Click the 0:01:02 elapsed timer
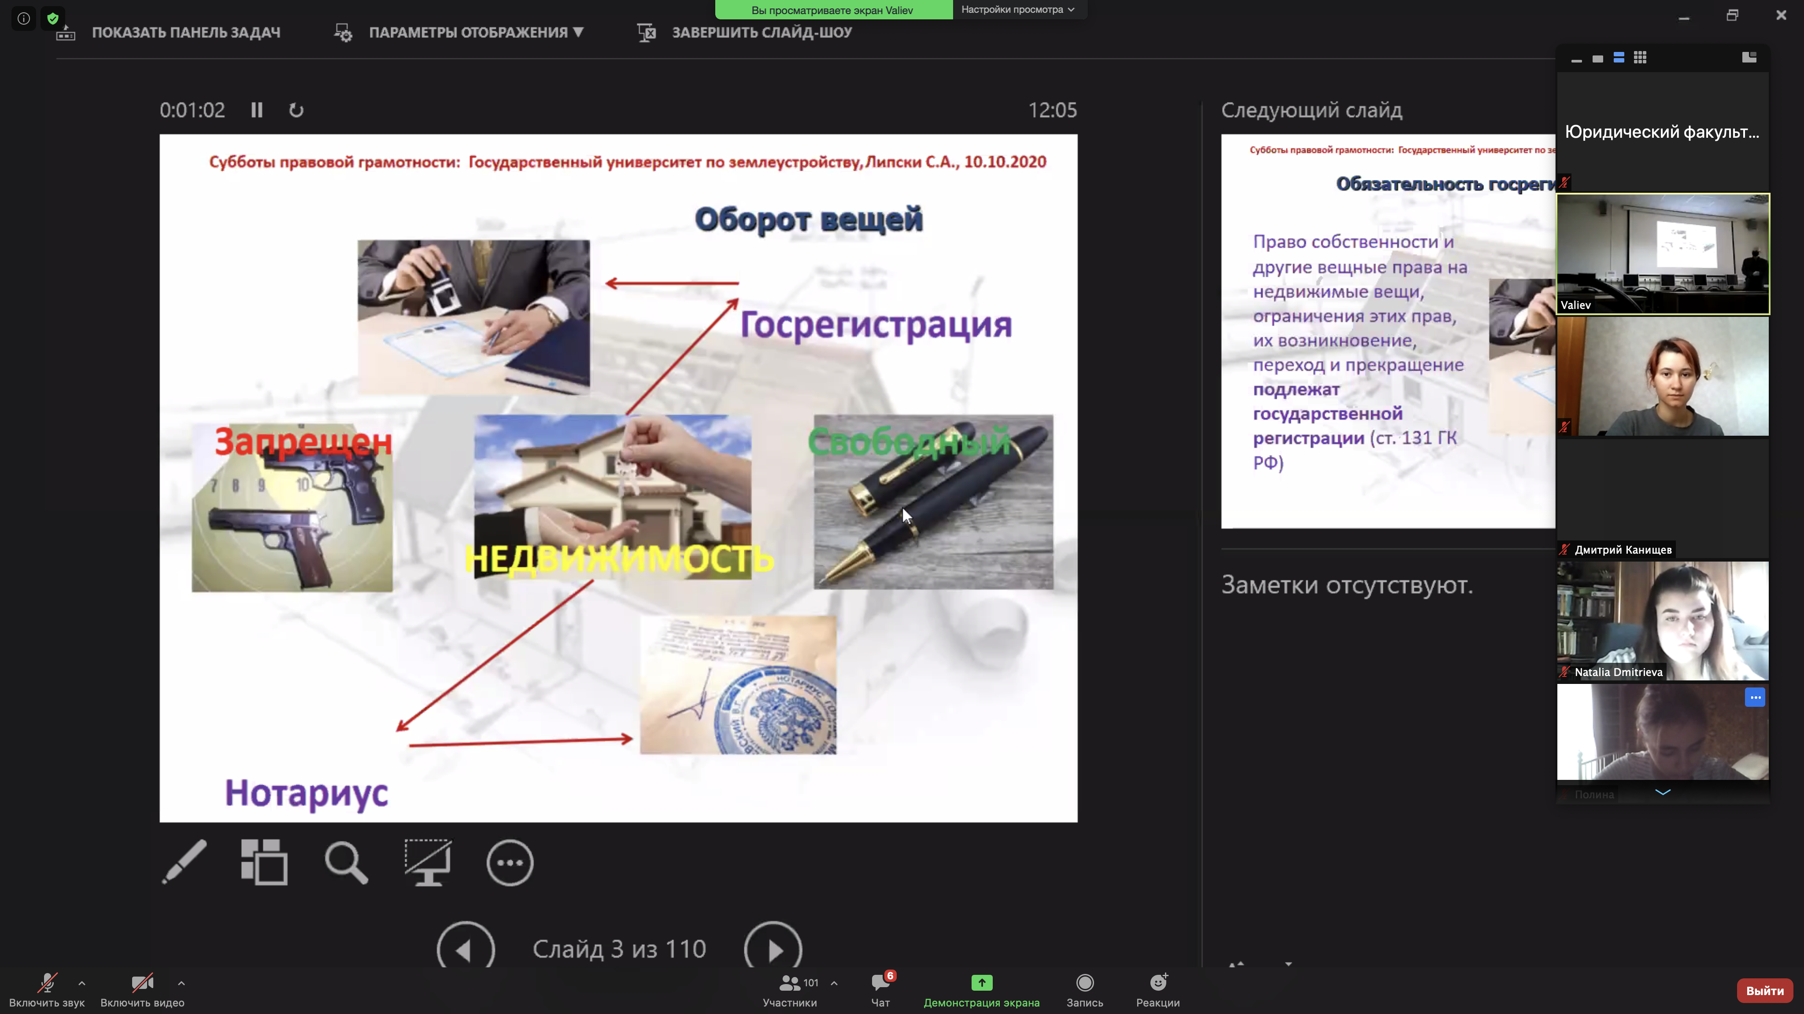This screenshot has height=1014, width=1804. [192, 110]
